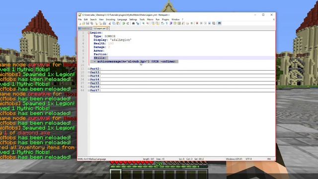Viewport: 318px width, 179px height.
Task: Create a new document from the toolbar
Action: click(80, 23)
